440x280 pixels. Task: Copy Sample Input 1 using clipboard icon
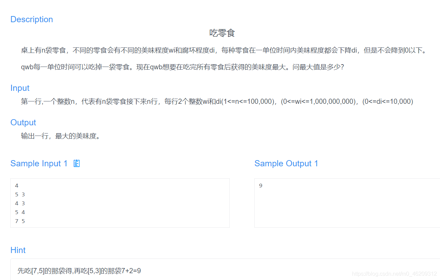pos(77,163)
